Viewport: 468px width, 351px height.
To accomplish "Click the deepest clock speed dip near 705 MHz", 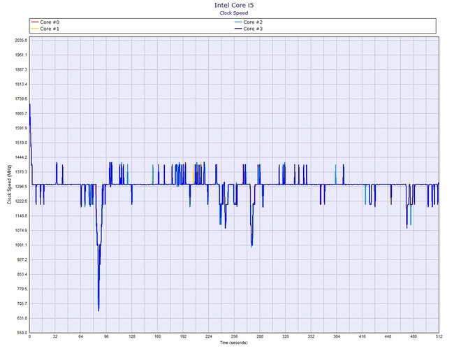I will [x=98, y=310].
